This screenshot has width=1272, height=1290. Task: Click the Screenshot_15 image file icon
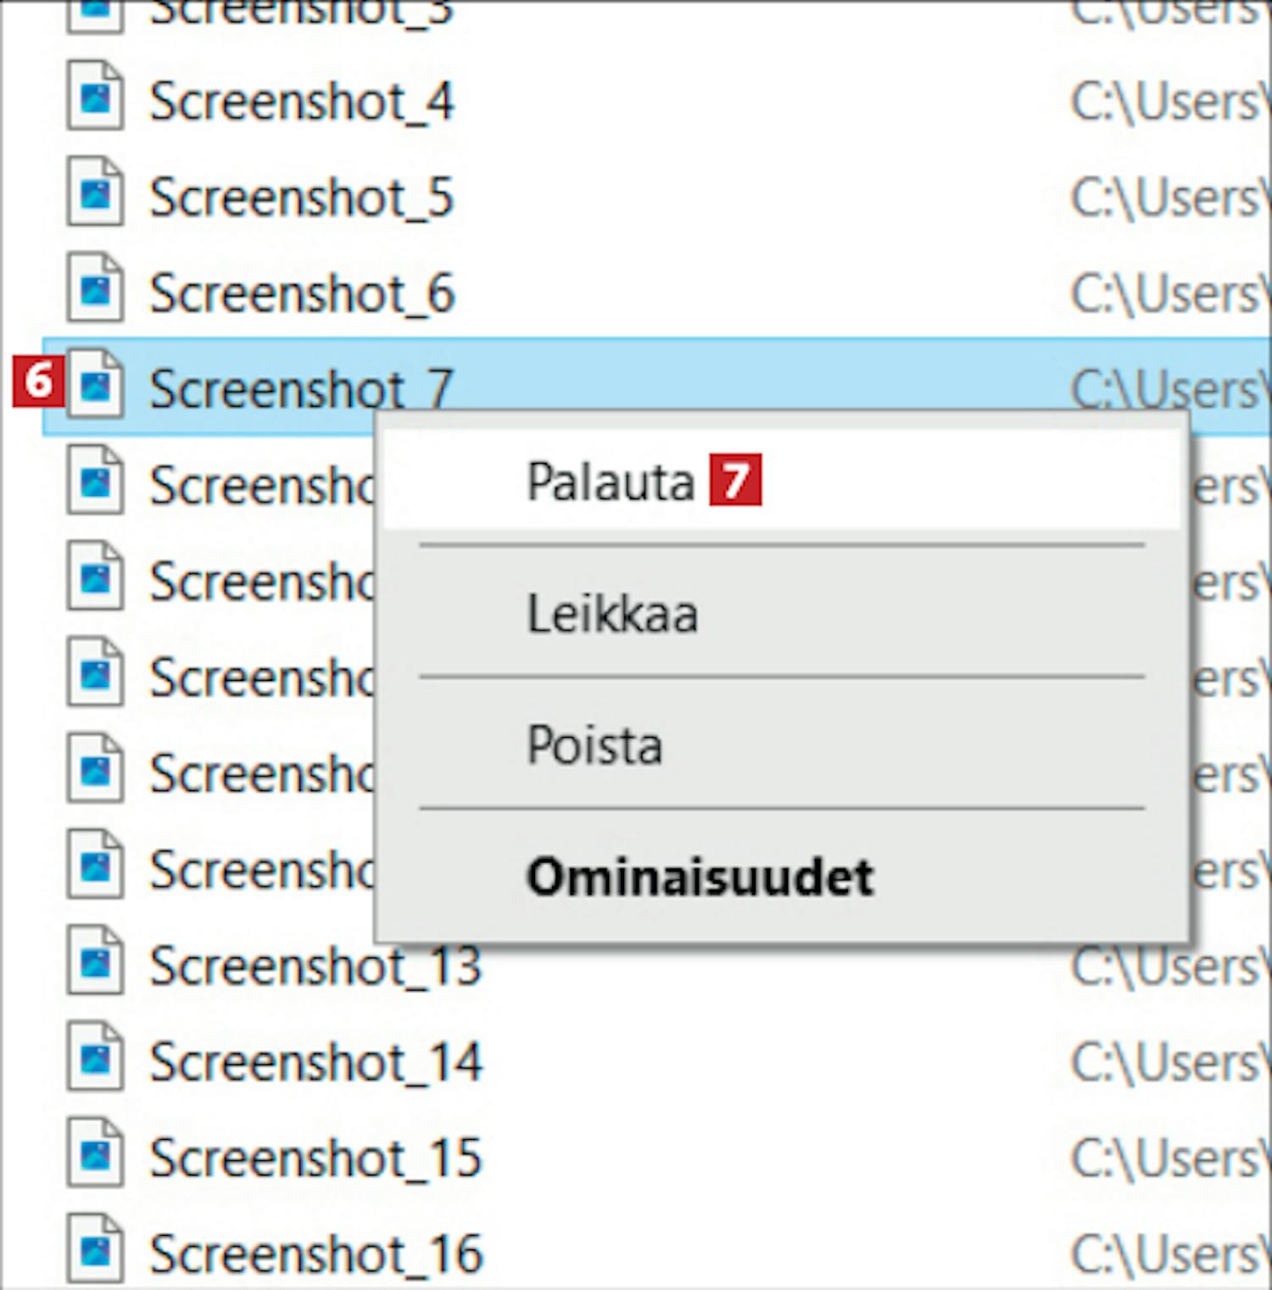click(96, 1152)
